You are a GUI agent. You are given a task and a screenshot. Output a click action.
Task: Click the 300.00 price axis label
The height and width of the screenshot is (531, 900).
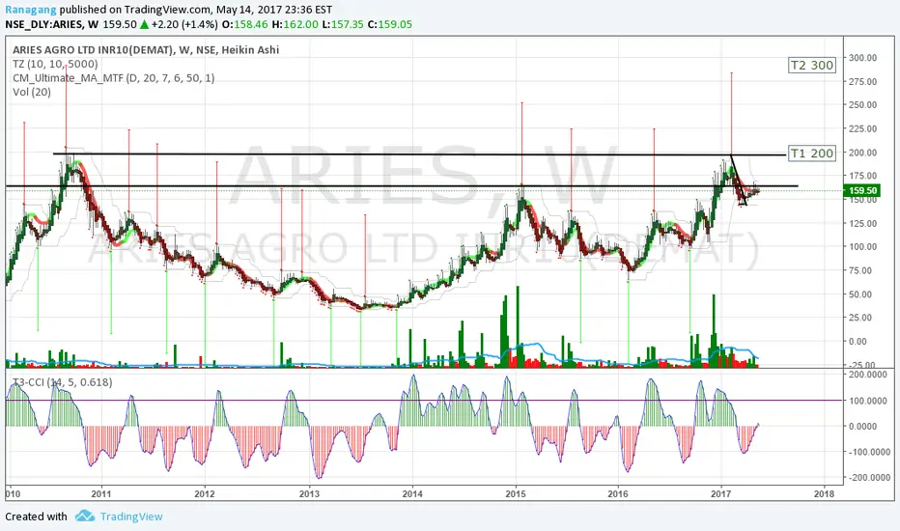pyautogui.click(x=862, y=58)
